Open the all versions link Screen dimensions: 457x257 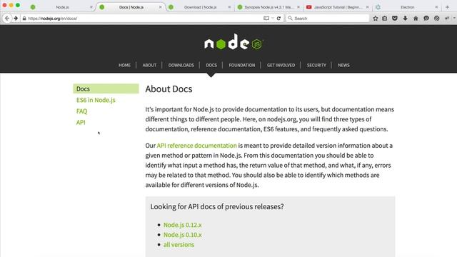click(179, 245)
